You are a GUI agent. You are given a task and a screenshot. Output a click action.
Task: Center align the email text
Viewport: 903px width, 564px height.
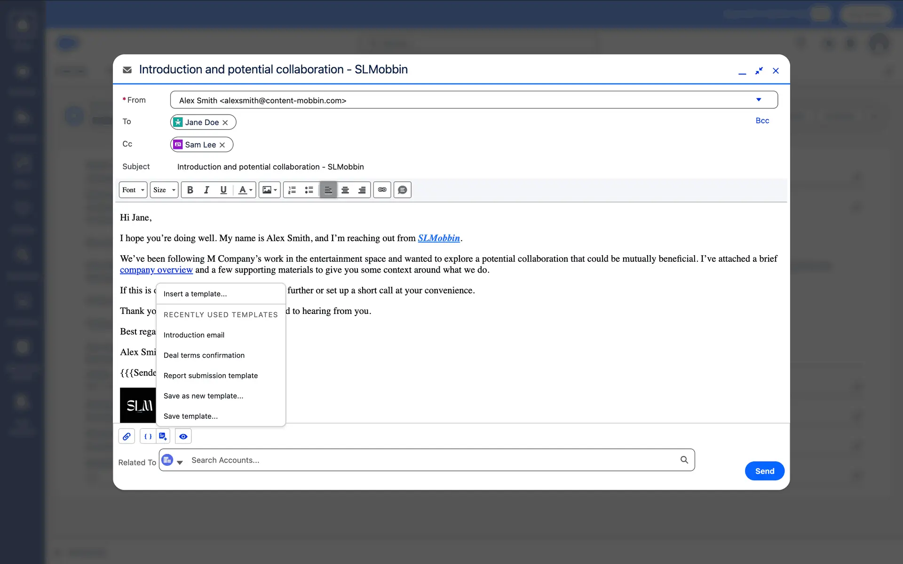345,190
